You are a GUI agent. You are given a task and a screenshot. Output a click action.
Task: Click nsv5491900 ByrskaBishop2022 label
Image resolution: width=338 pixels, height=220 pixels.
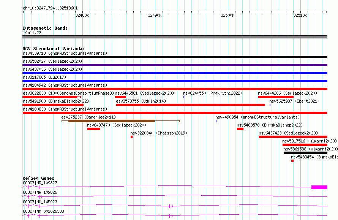click(56, 101)
